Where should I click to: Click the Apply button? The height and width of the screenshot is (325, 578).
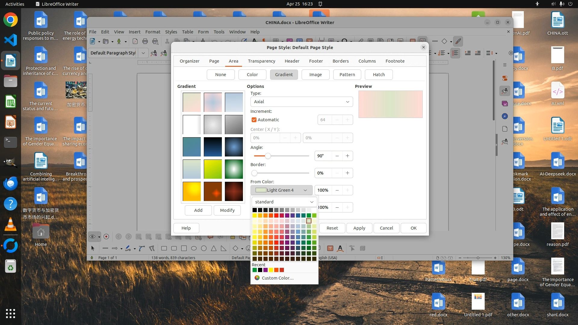pos(359,228)
